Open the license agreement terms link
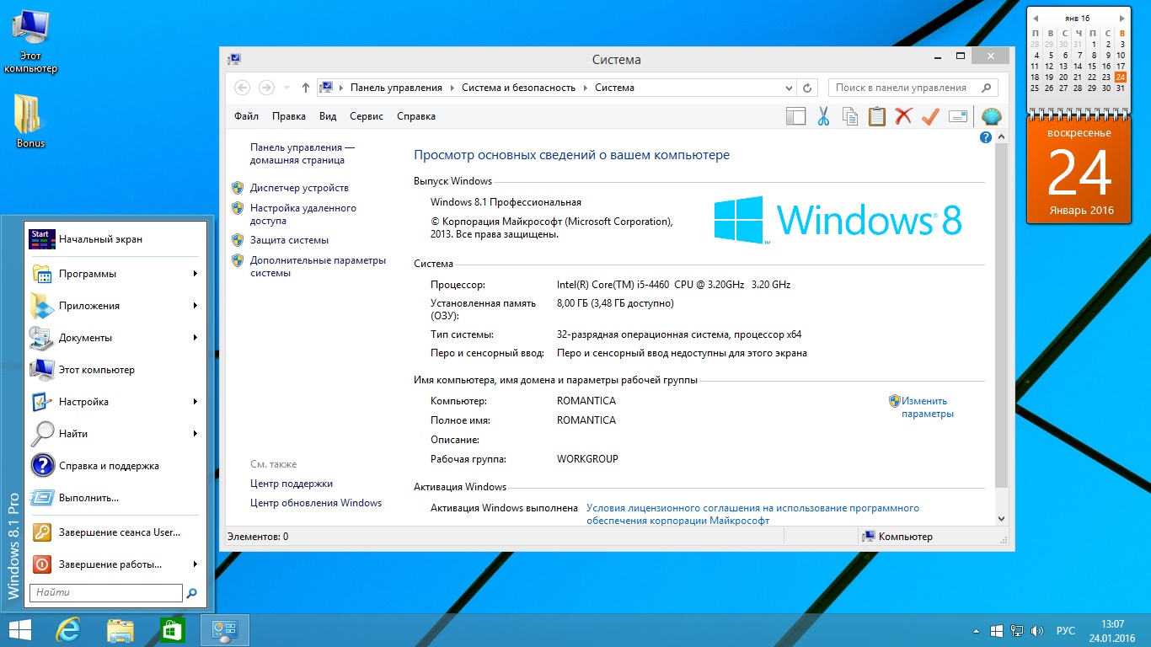1151x647 pixels. [x=752, y=514]
